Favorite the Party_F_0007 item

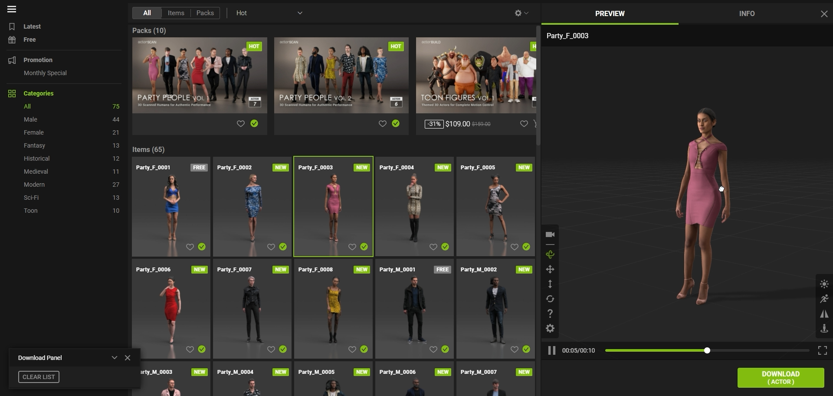tap(271, 350)
